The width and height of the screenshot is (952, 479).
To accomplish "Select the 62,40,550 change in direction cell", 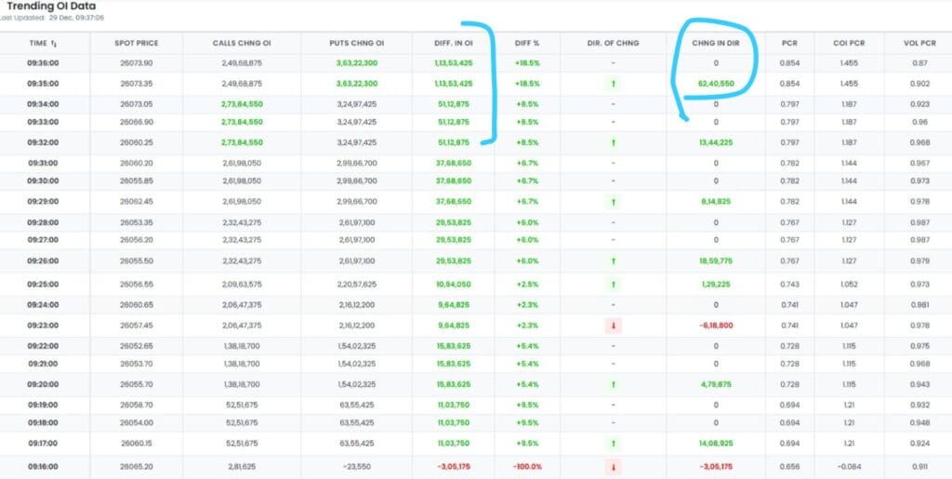I will click(715, 84).
